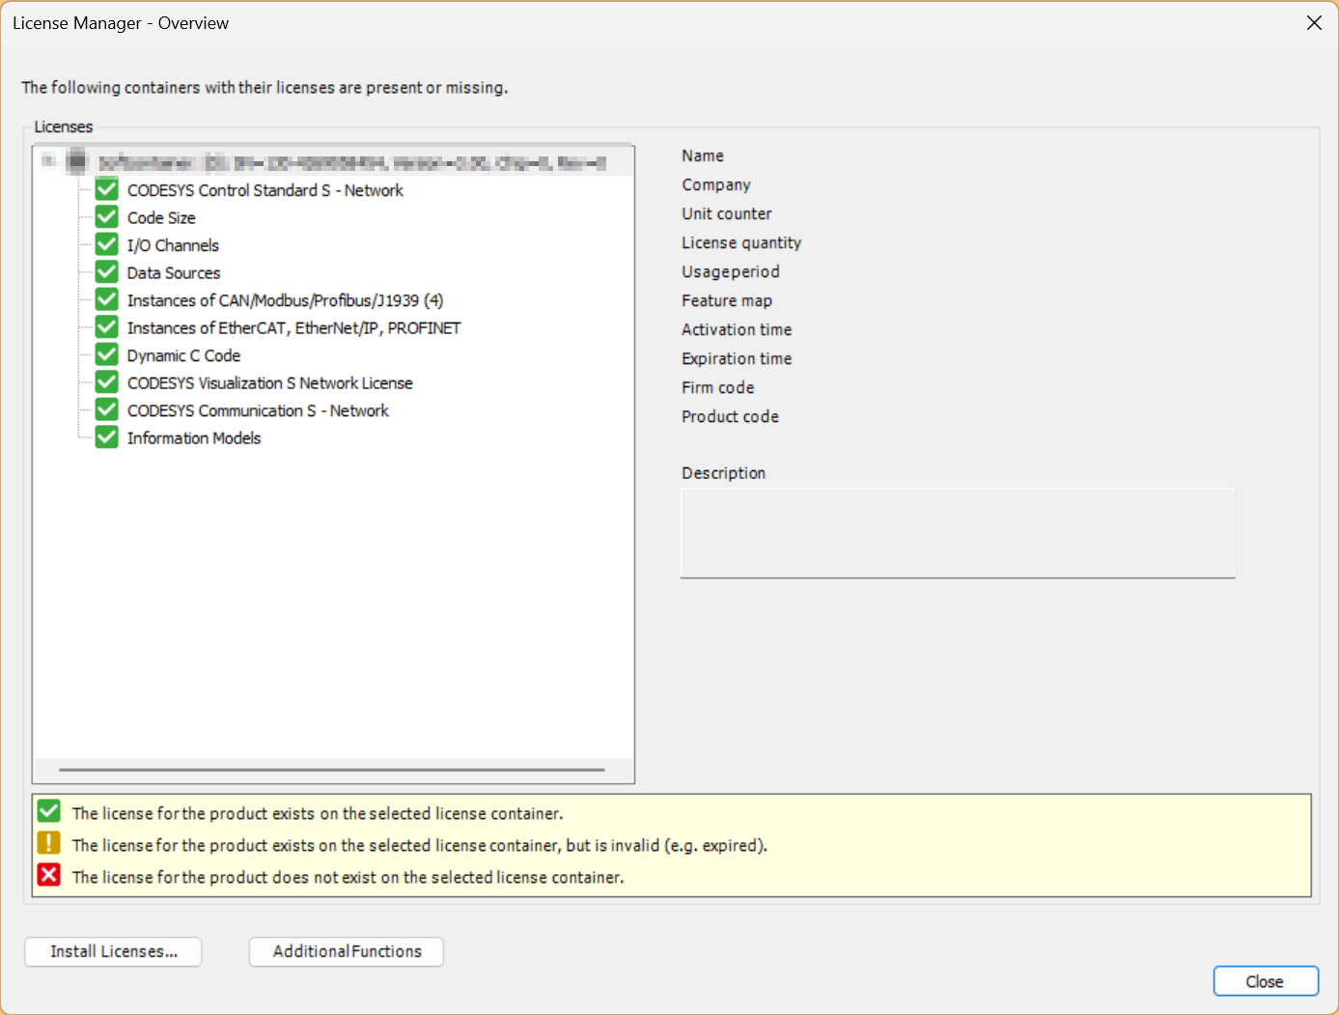Collapse the blurred license container node

[48, 161]
